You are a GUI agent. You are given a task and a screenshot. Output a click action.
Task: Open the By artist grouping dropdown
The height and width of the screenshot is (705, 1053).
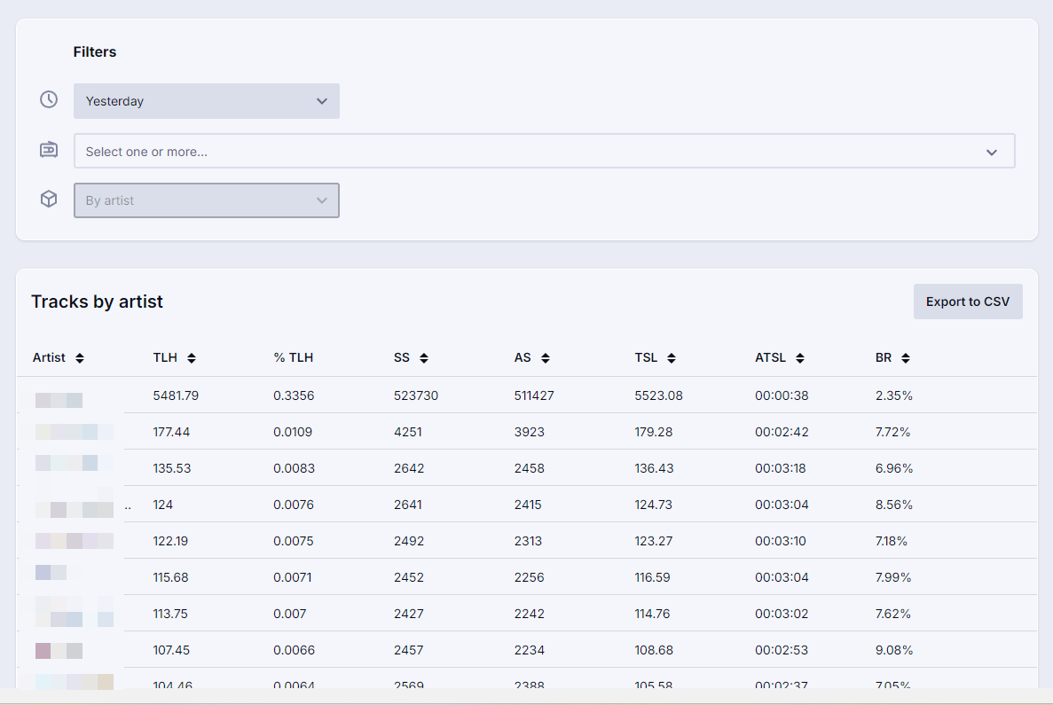(x=206, y=200)
